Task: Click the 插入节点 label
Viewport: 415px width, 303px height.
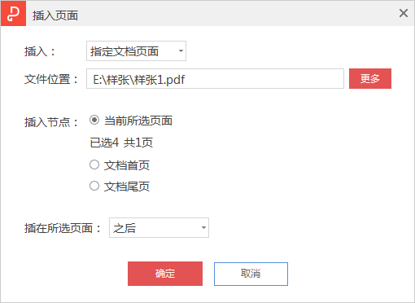Action: tap(51, 122)
